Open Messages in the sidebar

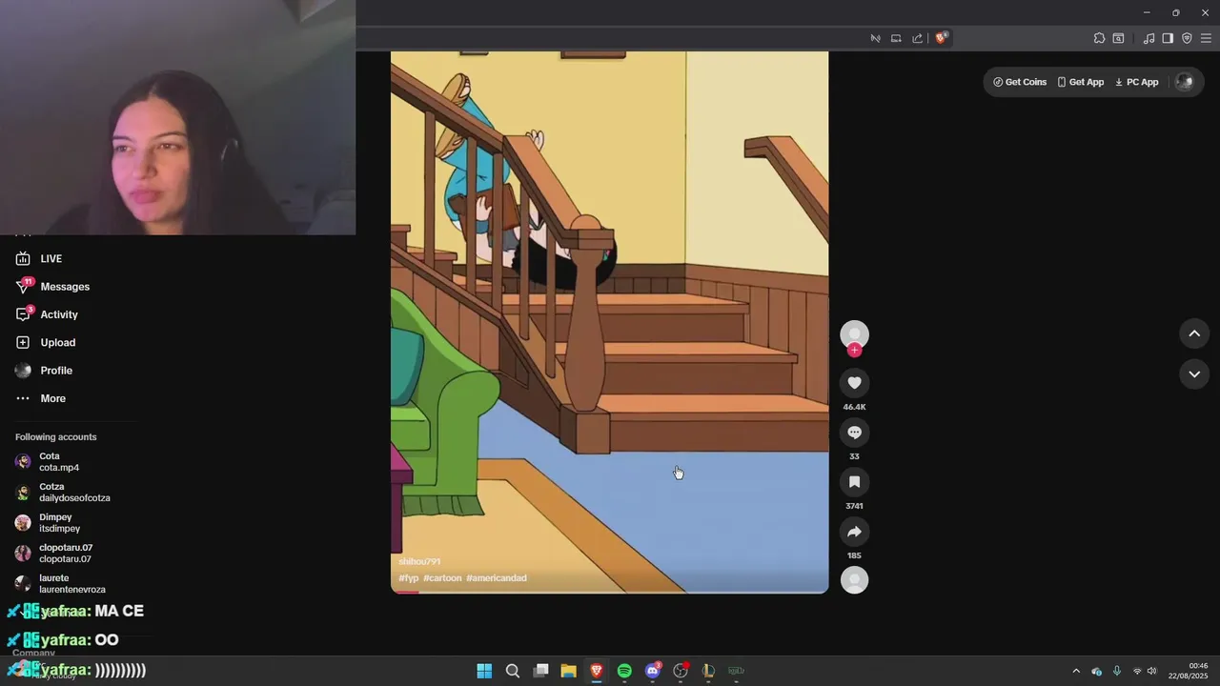pyautogui.click(x=52, y=287)
